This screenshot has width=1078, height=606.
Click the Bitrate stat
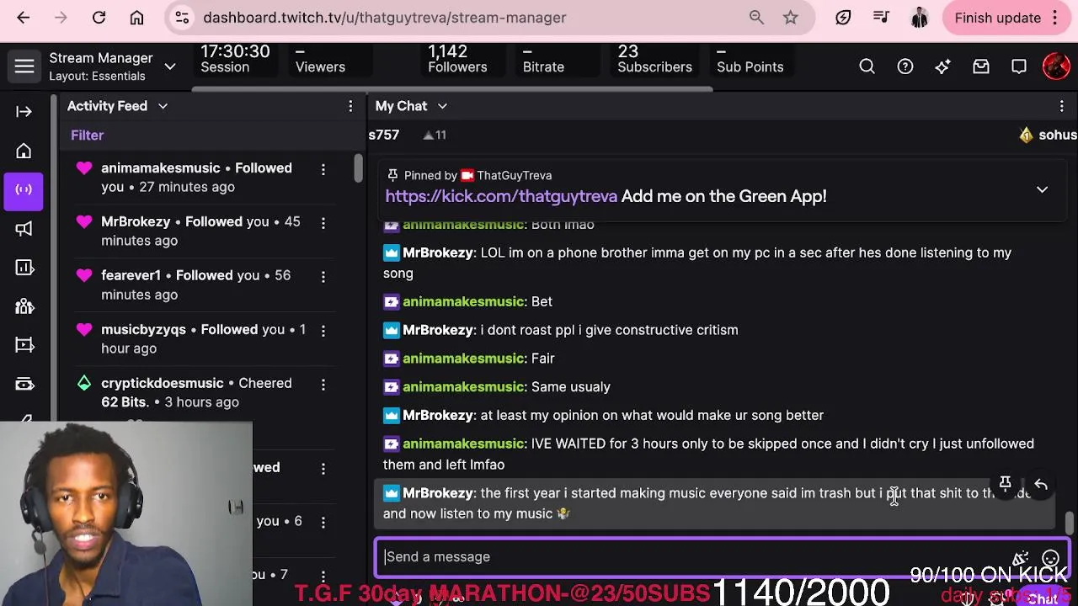click(543, 59)
